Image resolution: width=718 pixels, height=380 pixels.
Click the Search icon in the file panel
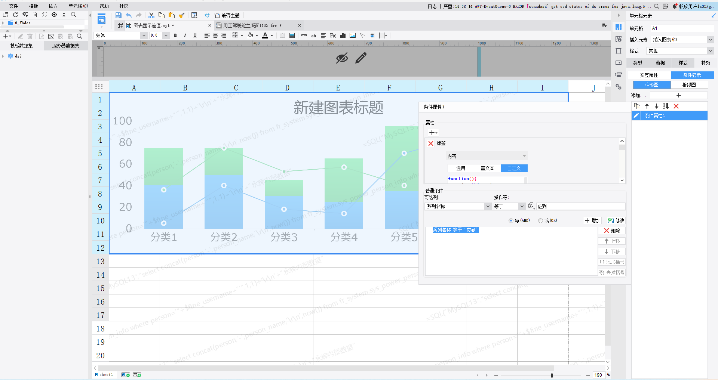point(74,15)
